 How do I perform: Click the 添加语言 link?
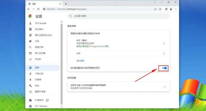[80, 61]
